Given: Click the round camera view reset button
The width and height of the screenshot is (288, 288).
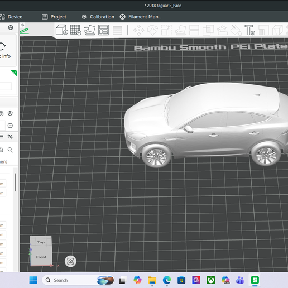Looking at the screenshot, I should pyautogui.click(x=70, y=261).
